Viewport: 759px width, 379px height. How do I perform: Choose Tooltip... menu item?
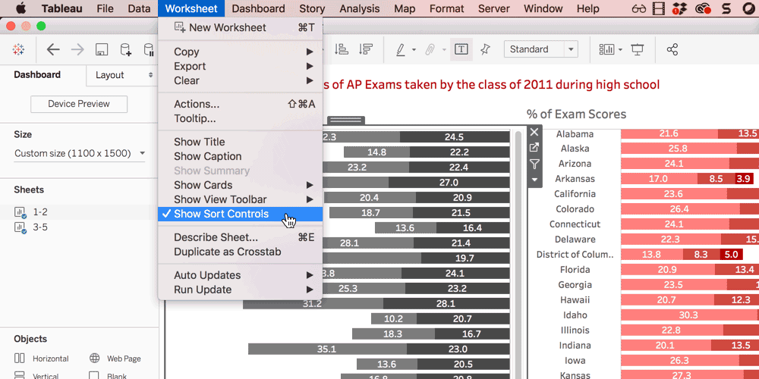[240, 118]
